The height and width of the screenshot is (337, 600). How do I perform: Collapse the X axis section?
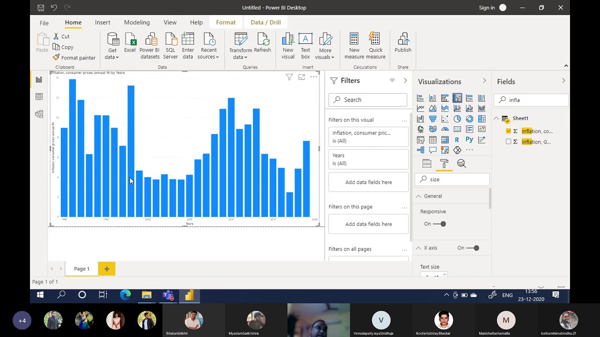tap(419, 248)
